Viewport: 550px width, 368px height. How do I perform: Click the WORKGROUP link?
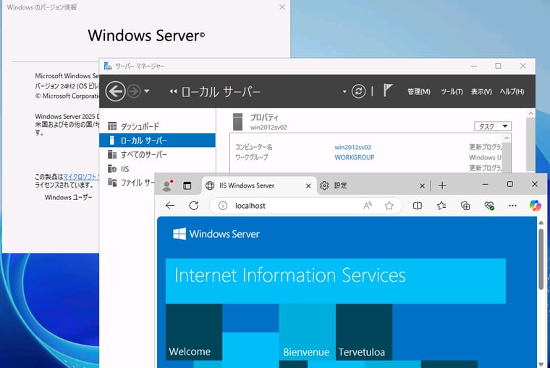(x=355, y=157)
